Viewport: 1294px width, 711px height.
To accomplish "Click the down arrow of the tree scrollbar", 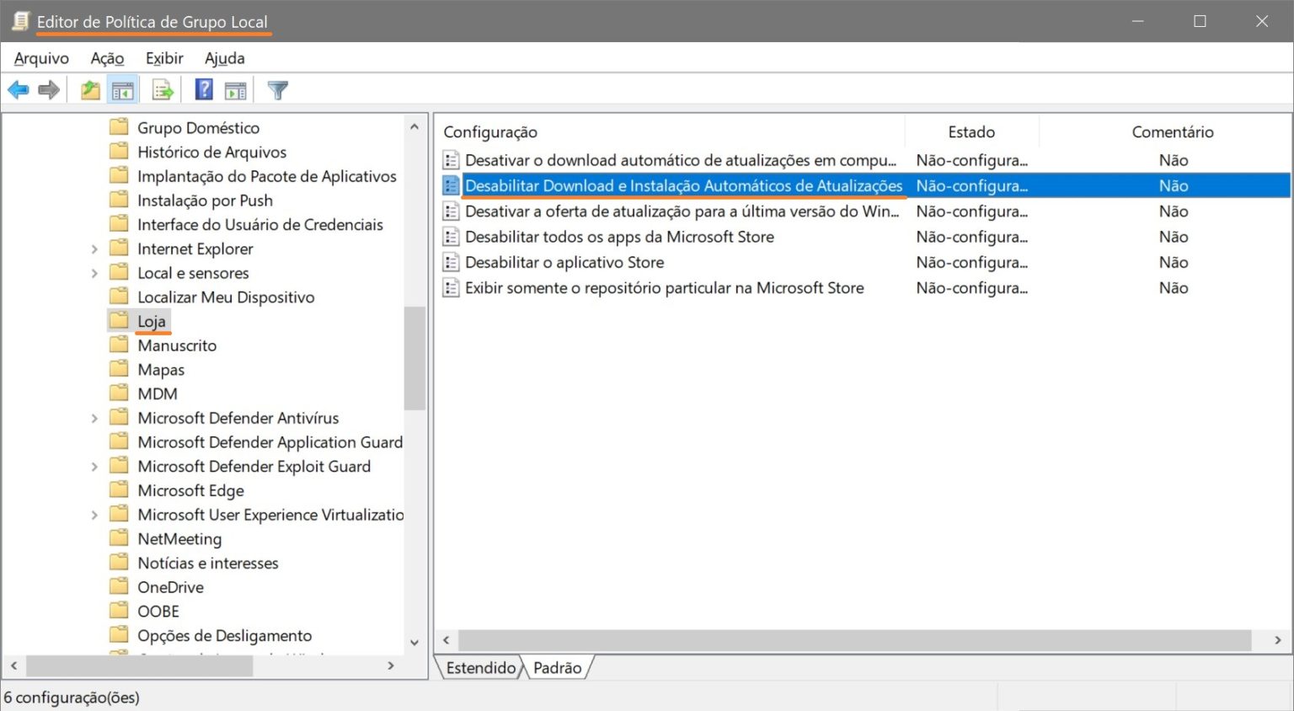I will 414,642.
